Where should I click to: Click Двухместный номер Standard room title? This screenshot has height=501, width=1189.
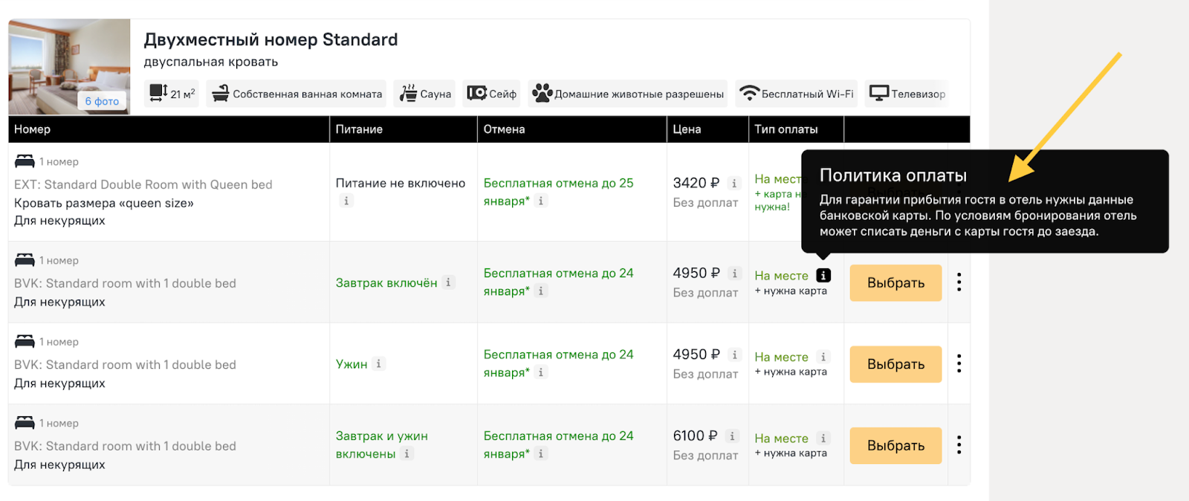pyautogui.click(x=270, y=39)
